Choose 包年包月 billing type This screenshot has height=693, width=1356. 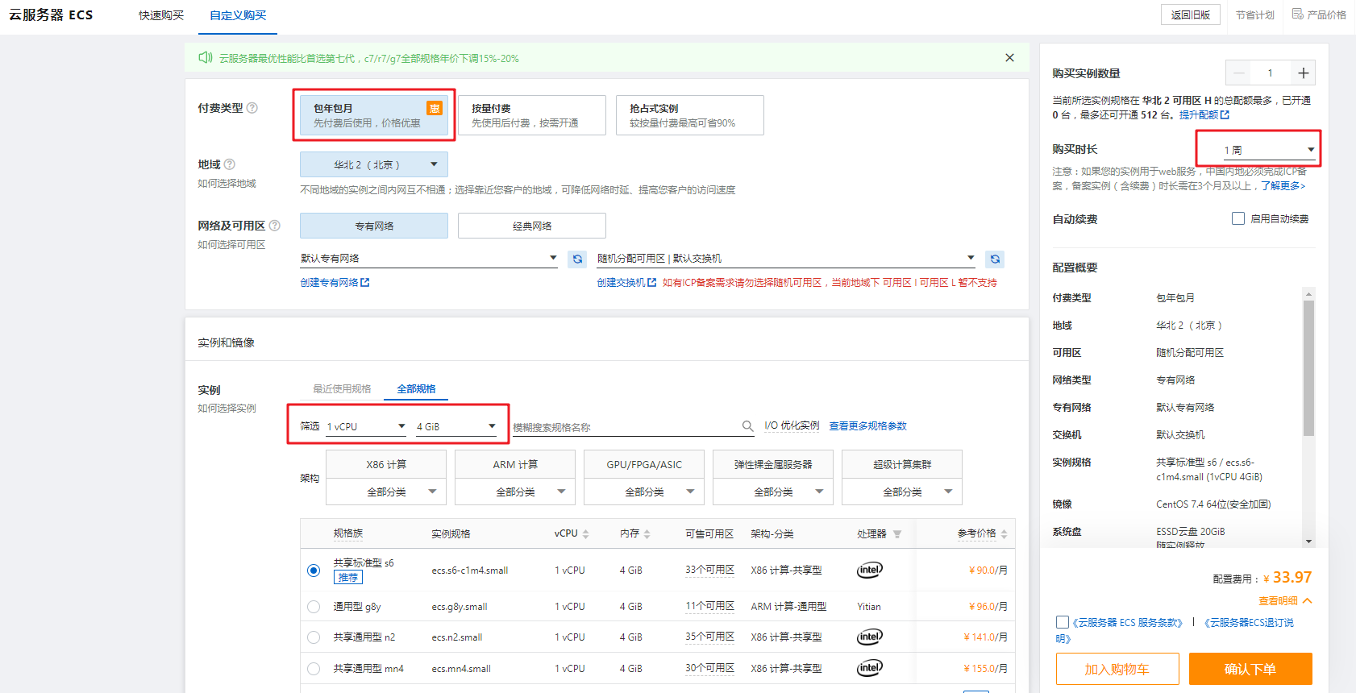[374, 115]
